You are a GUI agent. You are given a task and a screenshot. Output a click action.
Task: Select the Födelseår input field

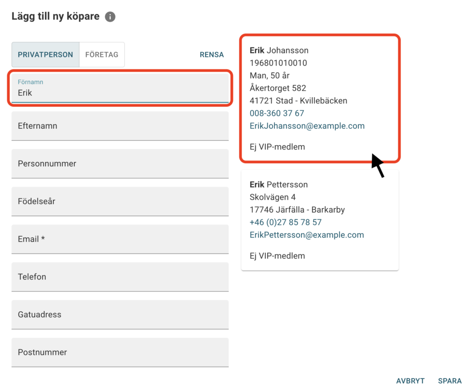pyautogui.click(x=119, y=201)
